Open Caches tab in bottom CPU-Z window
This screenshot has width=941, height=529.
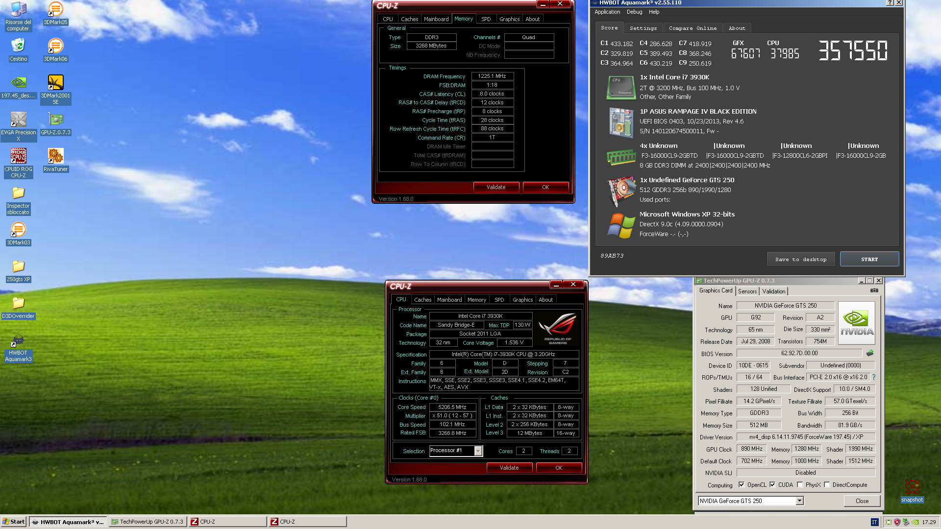coord(422,300)
